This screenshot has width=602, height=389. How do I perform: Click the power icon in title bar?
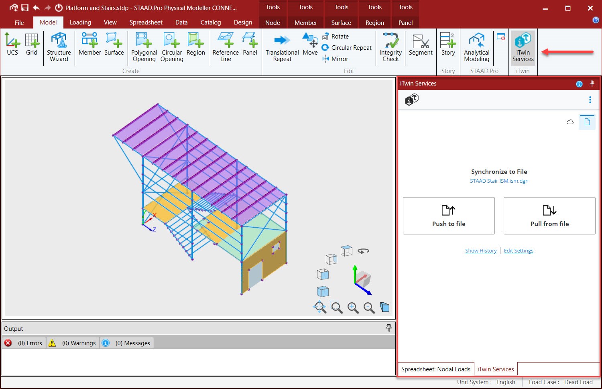click(x=59, y=8)
